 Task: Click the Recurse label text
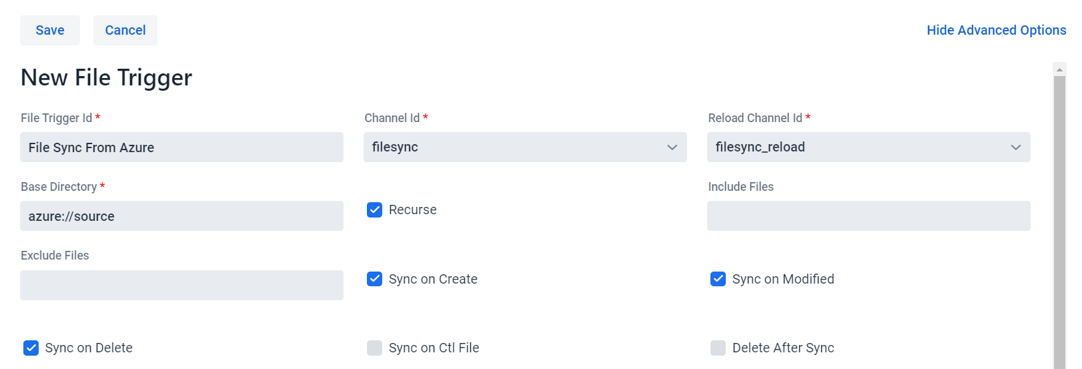pos(413,210)
